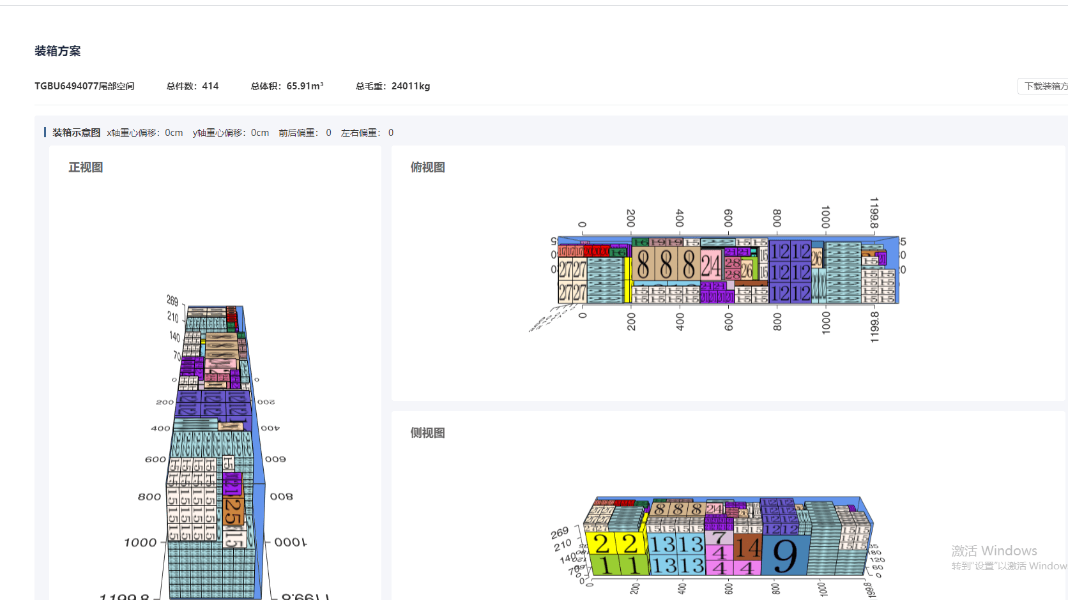The height and width of the screenshot is (600, 1068).
Task: Click the 下载装箱方案 download button
Action: 1045,86
